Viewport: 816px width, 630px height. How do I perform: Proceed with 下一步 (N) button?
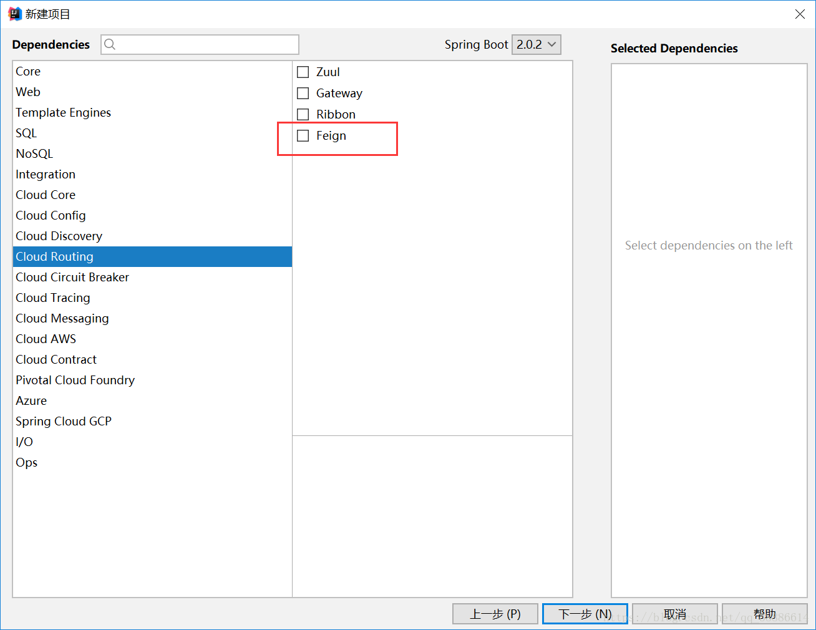[585, 614]
